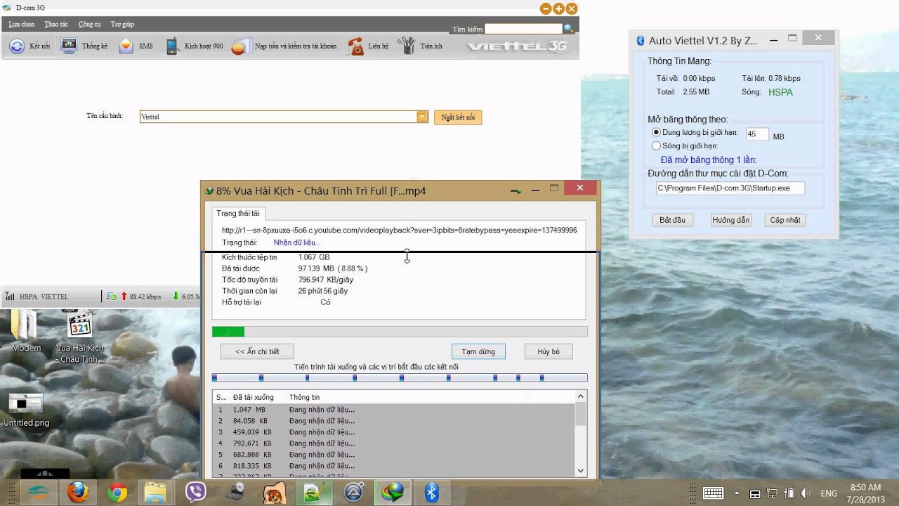This screenshot has height=506, width=899.
Task: Select connection row 1 with 1.047 MB
Action: (393, 410)
